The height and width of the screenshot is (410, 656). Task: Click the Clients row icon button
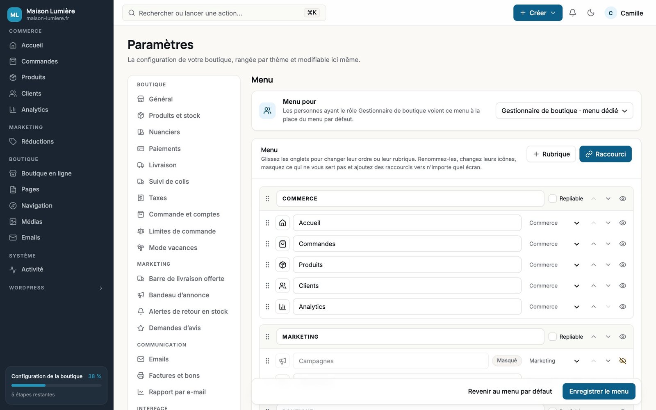point(282,286)
